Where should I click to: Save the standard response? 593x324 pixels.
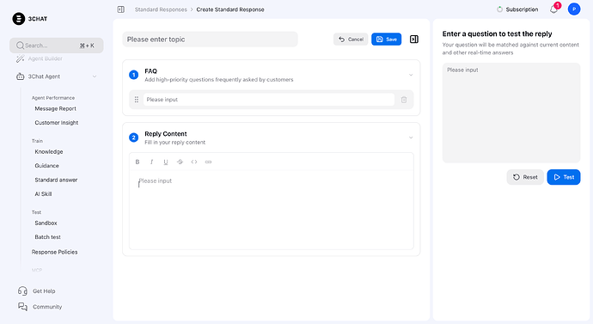386,40
